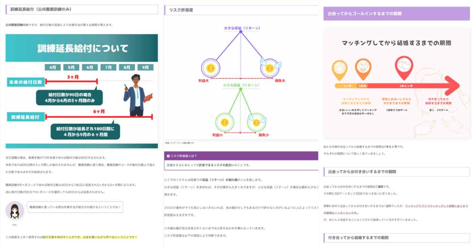Click the green coin above 利益小

point(224,122)
